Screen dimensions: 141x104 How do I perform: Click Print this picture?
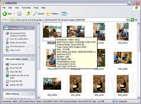pos(17,46)
